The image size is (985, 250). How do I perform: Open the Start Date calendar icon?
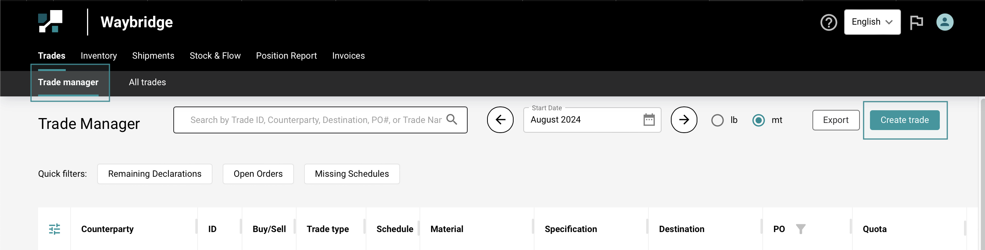[649, 120]
